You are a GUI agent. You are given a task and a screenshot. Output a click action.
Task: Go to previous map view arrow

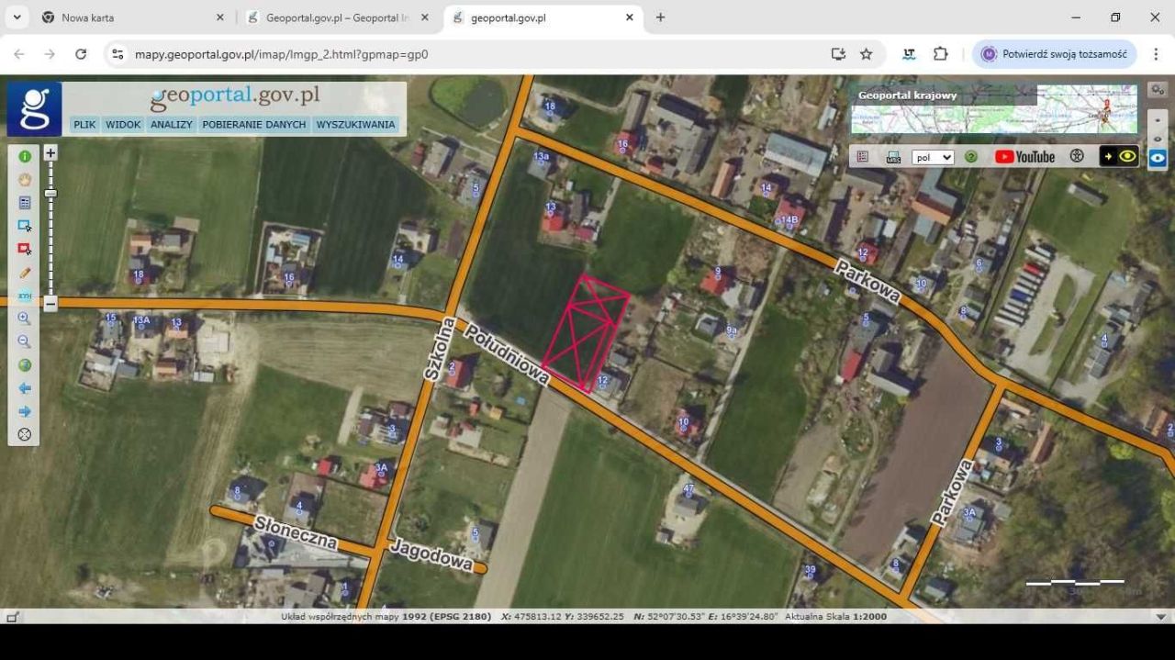pyautogui.click(x=25, y=388)
